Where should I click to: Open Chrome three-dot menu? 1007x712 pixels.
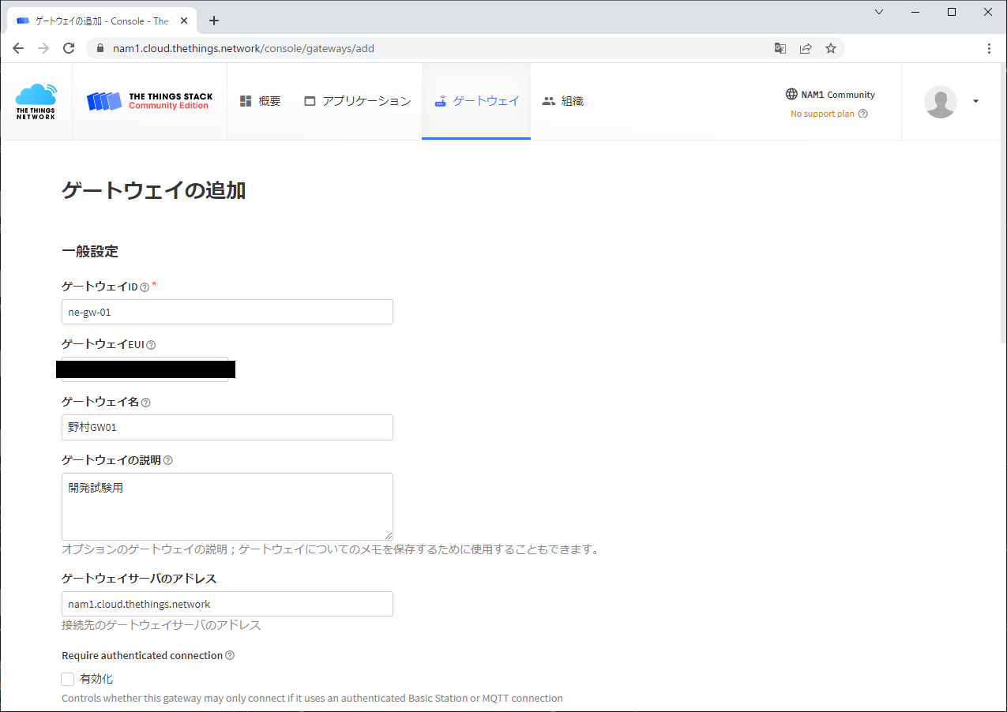coord(990,48)
